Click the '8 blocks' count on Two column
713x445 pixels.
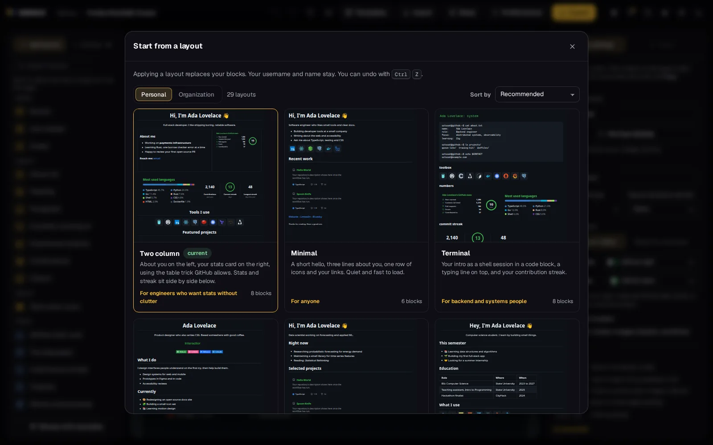261,293
